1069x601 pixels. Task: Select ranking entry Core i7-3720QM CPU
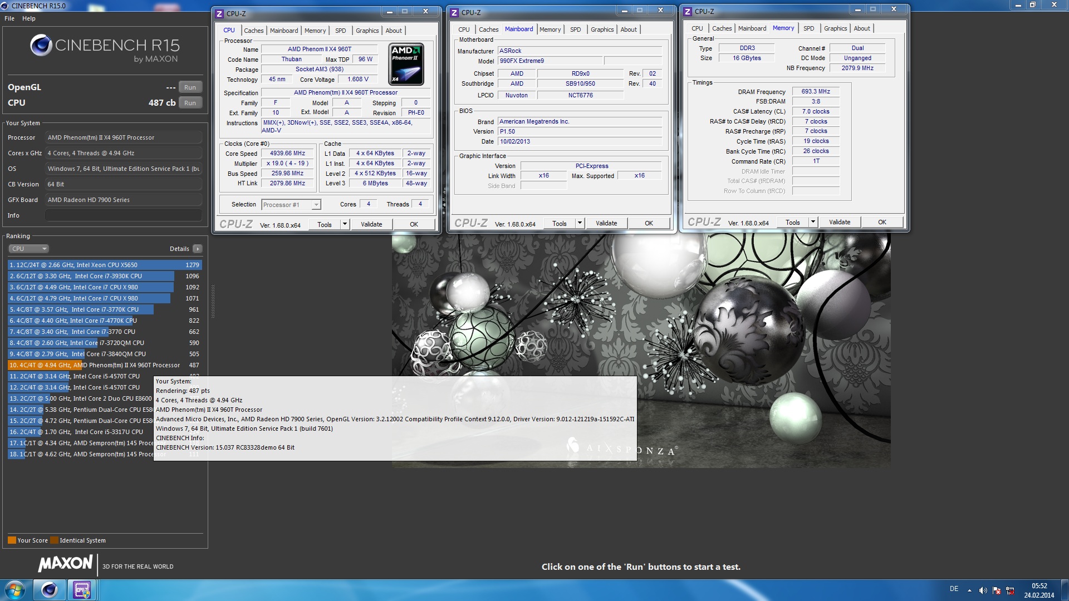pyautogui.click(x=105, y=343)
